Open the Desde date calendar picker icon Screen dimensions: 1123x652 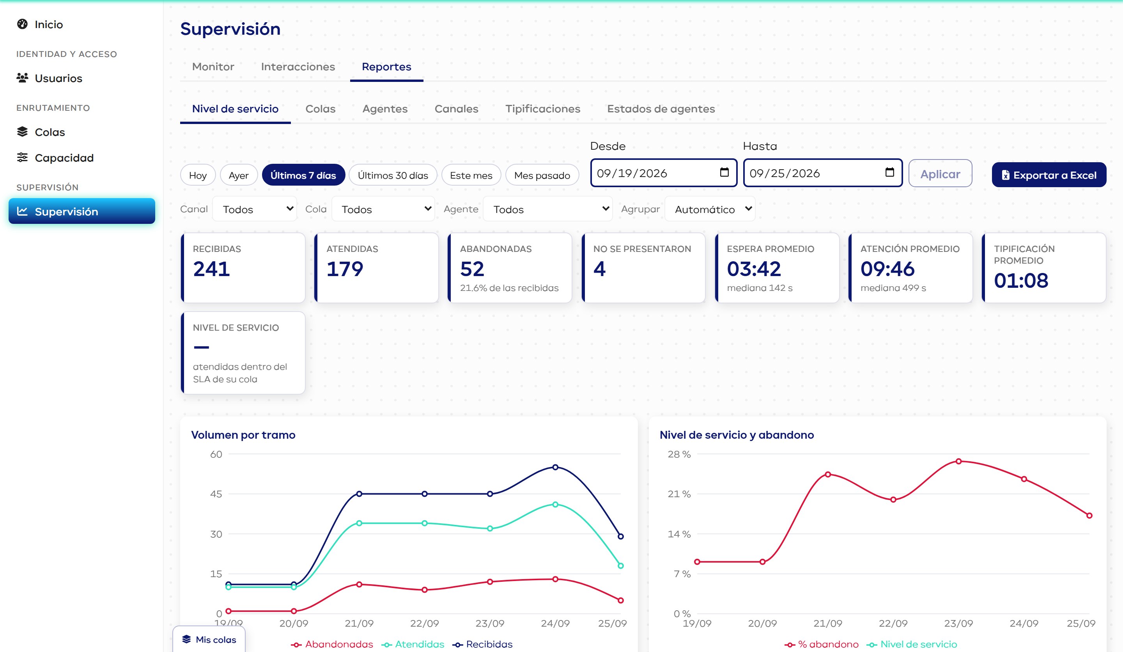click(x=724, y=172)
